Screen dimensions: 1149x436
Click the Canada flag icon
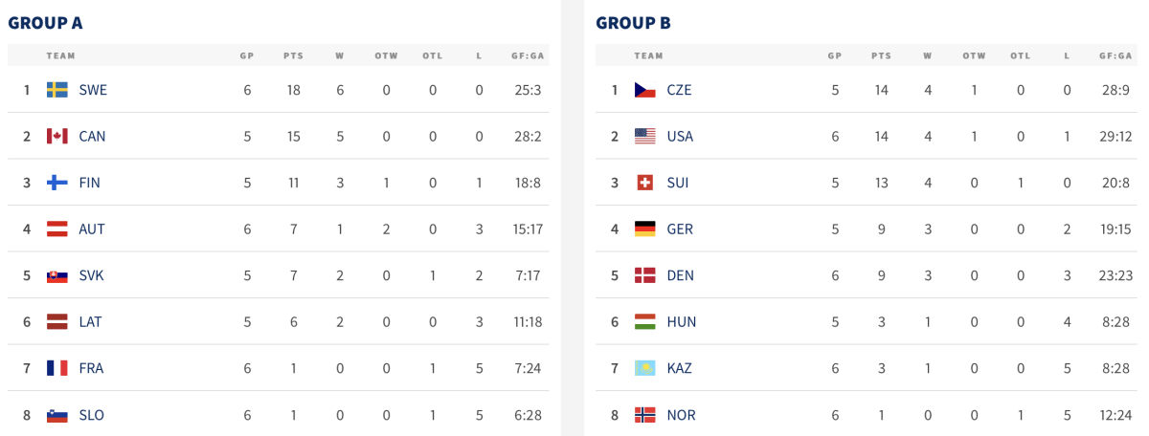pos(57,137)
